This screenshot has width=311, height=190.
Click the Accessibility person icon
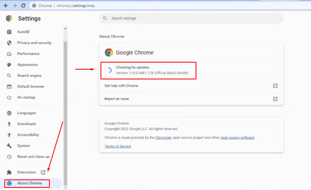9,135
